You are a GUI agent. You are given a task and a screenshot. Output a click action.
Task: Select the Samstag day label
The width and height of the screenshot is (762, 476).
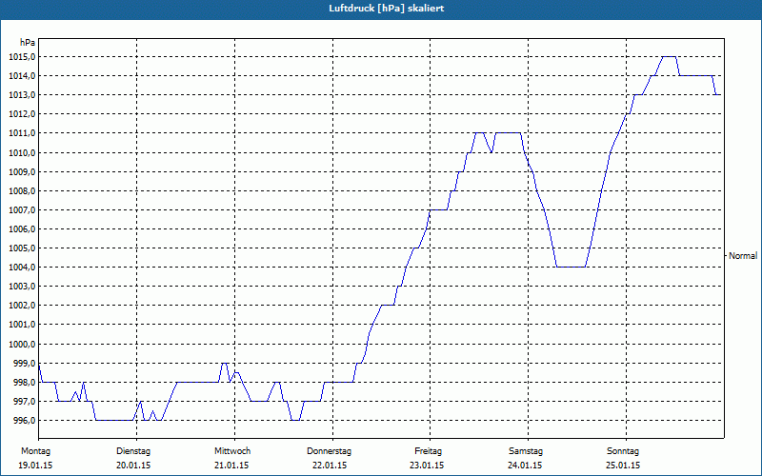(526, 451)
